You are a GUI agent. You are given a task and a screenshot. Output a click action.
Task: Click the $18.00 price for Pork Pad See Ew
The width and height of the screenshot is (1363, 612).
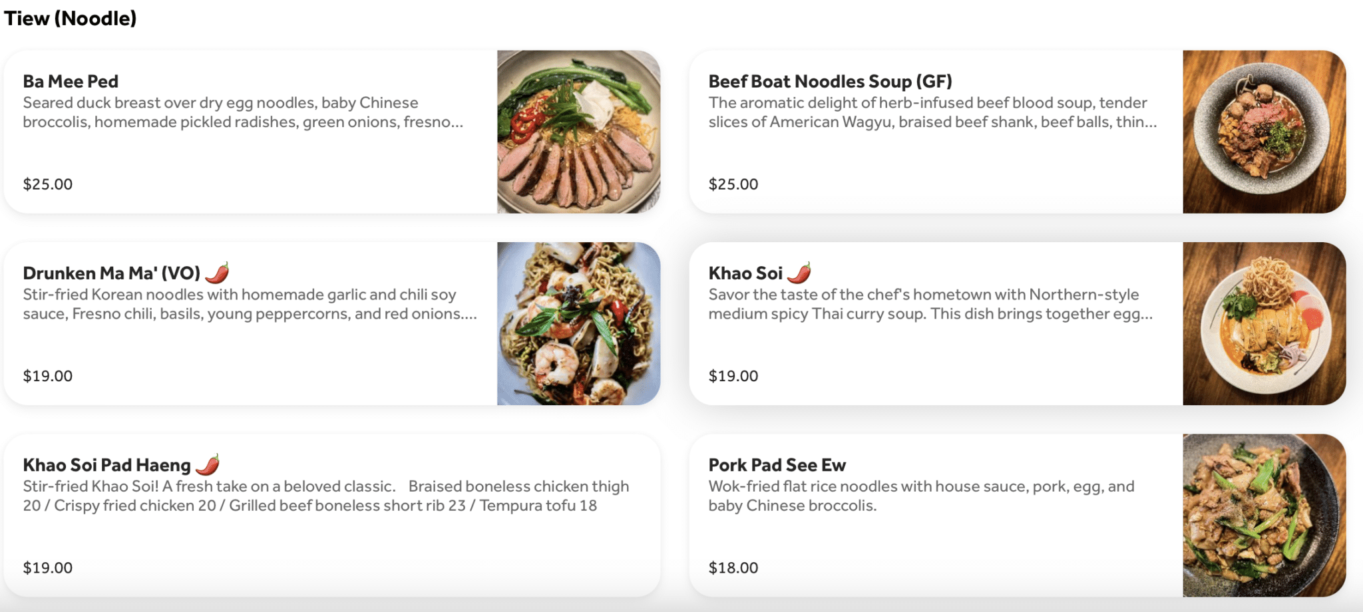pyautogui.click(x=733, y=567)
